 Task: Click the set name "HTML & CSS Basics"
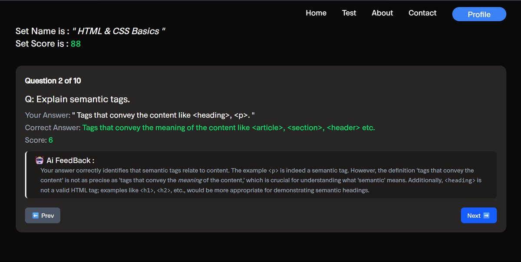[119, 31]
